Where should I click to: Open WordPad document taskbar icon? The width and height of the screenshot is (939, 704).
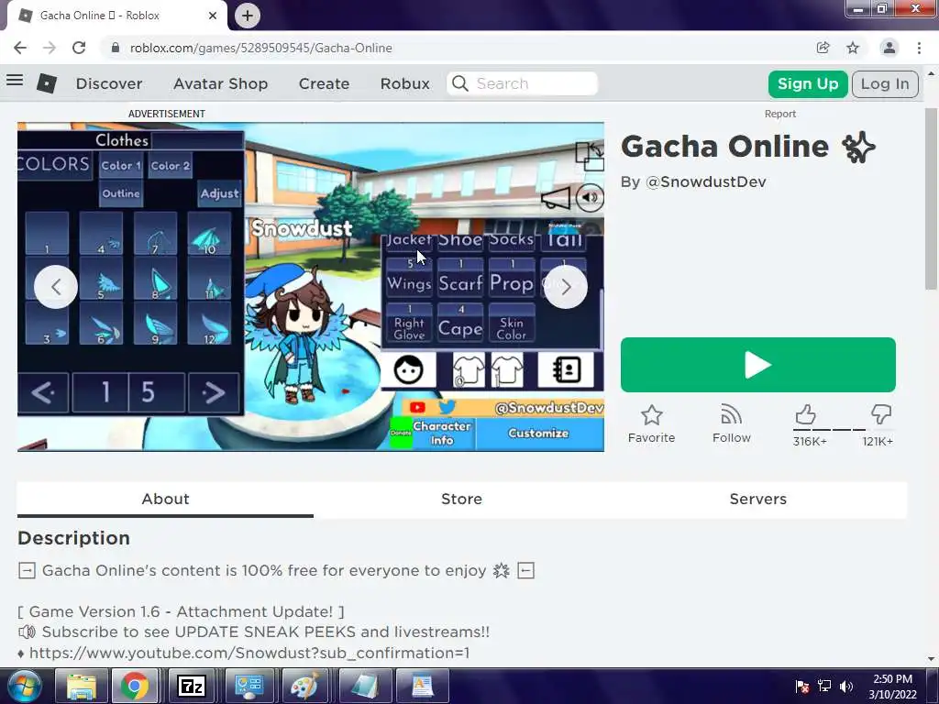pos(423,686)
